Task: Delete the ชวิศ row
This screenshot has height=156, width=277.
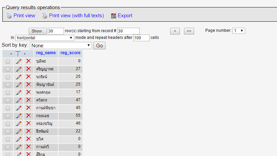Action: [x=28, y=139]
